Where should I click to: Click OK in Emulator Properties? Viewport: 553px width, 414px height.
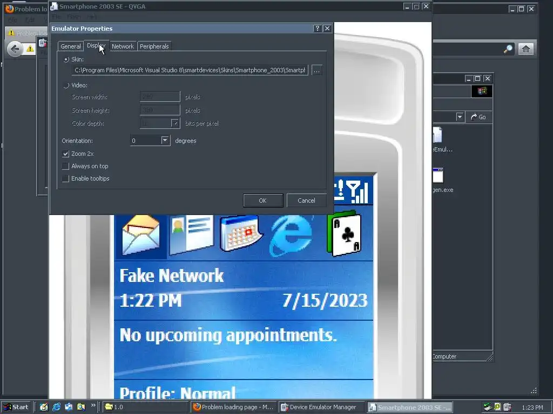pyautogui.click(x=263, y=201)
